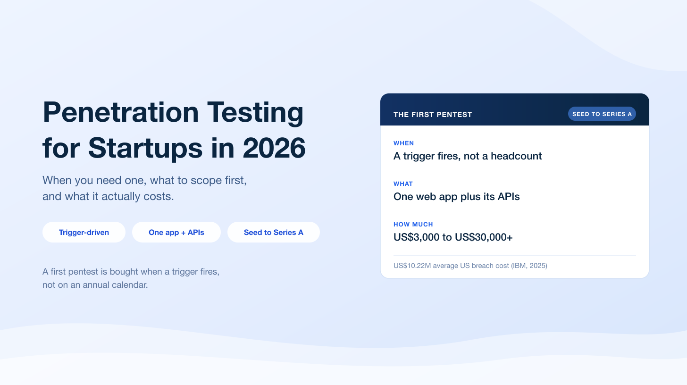Viewport: 687px width, 385px height.
Task: Click the 'A first pentest is bought' caption
Action: (131, 272)
